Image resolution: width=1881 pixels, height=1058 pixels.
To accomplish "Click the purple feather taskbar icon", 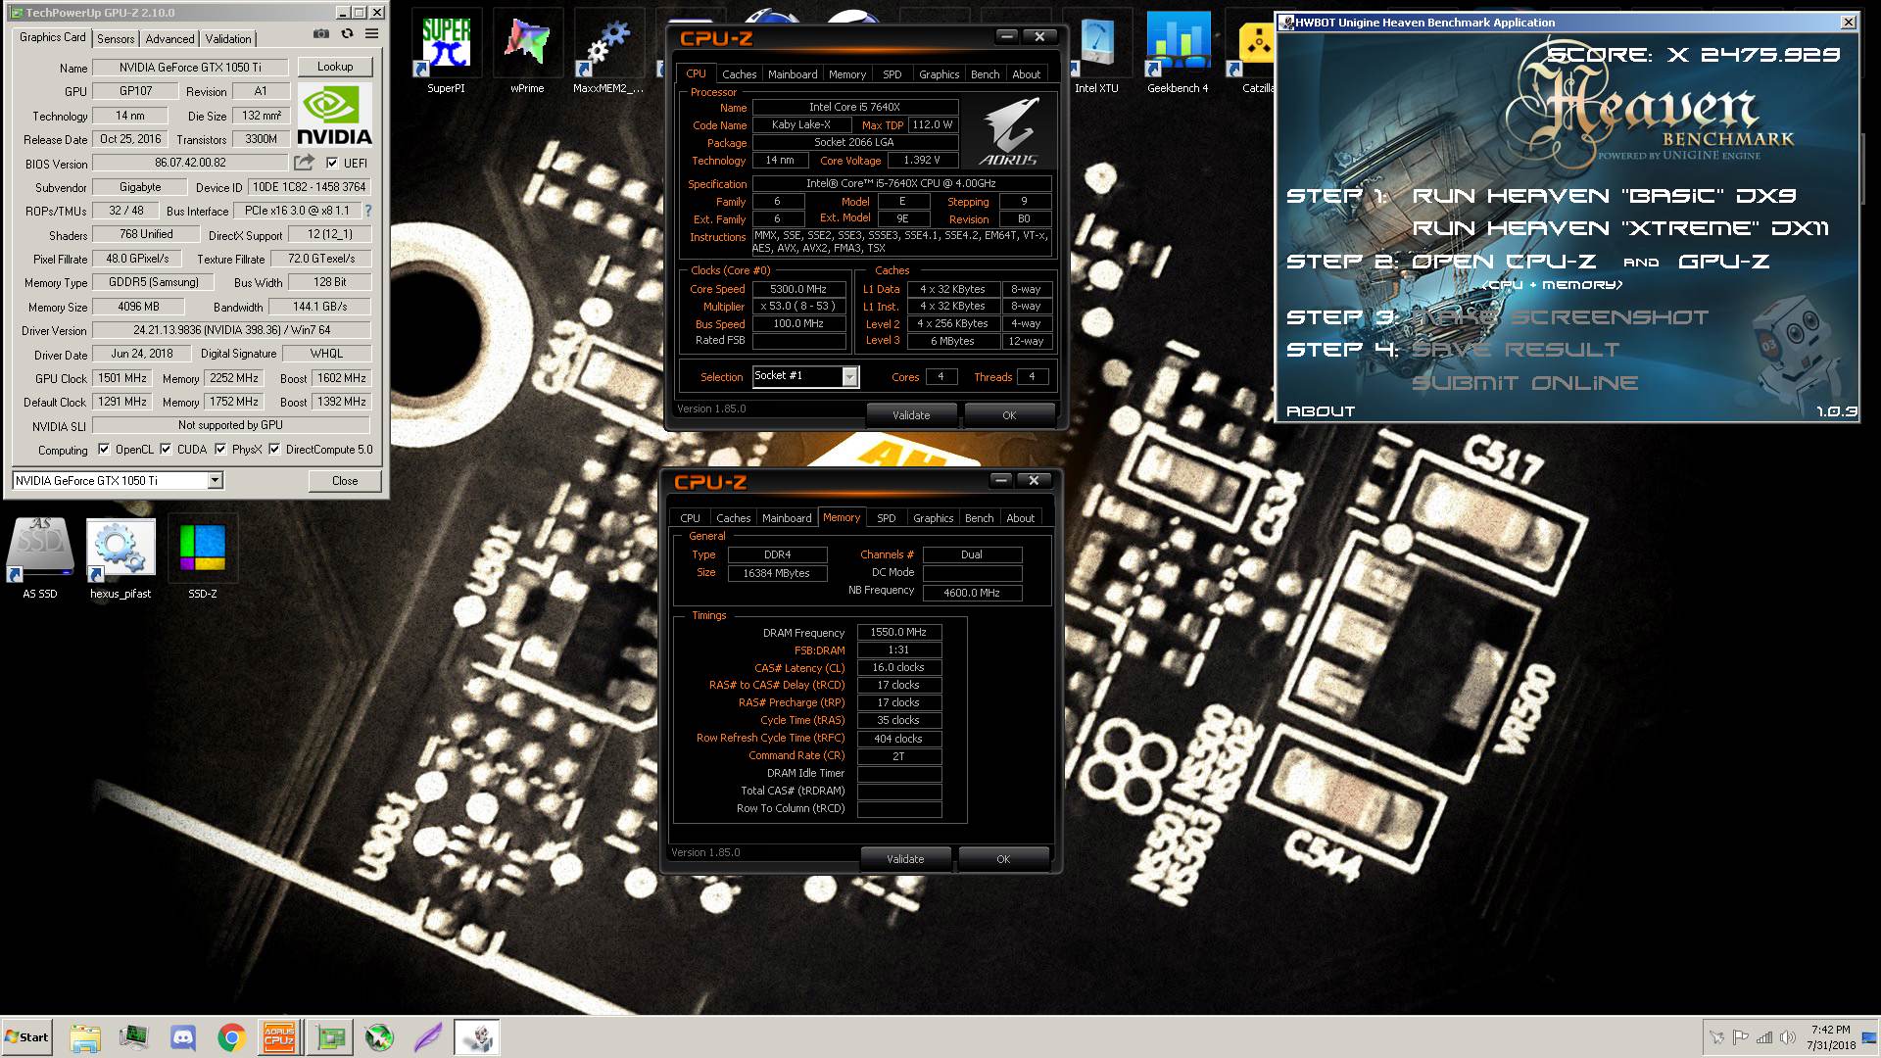I will pos(428,1037).
